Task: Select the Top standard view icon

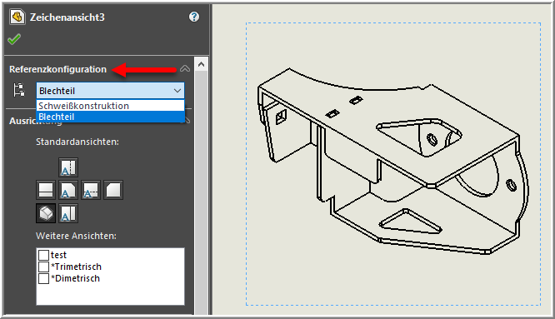Action: point(68,167)
